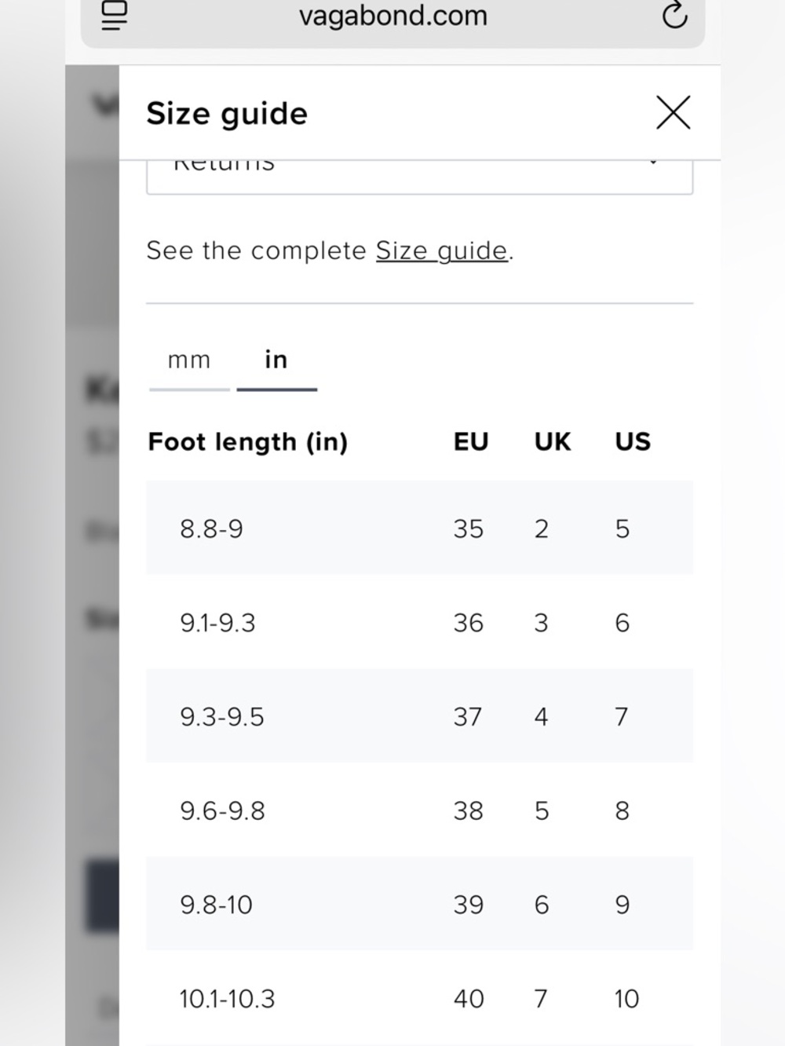Click the EU column header
Viewport: 785px width, 1046px height.
tap(471, 441)
